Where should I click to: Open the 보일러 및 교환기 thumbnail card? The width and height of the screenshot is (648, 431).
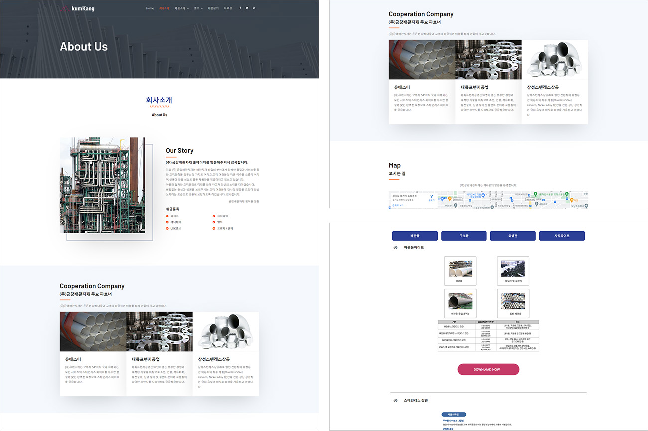pos(513,271)
